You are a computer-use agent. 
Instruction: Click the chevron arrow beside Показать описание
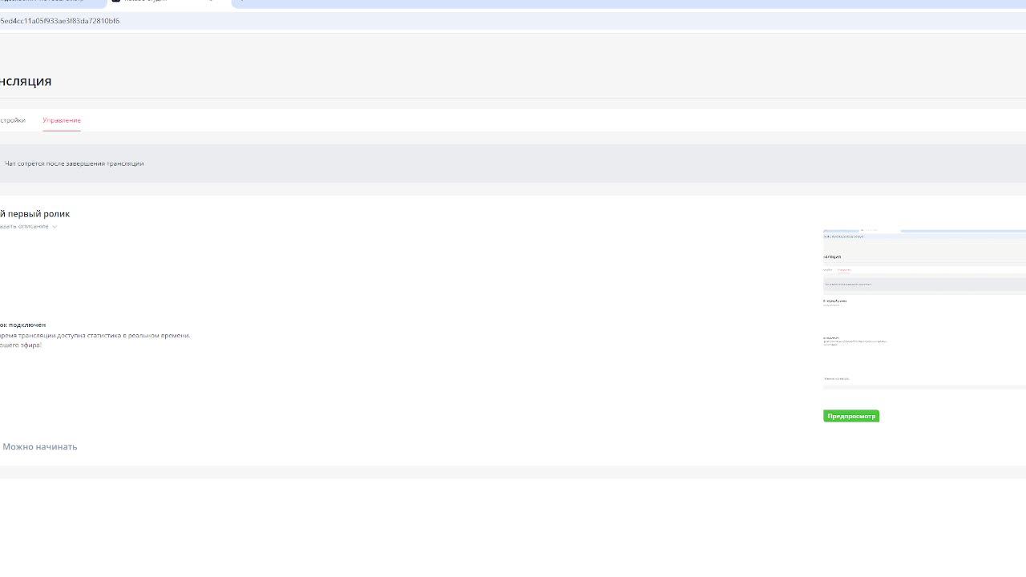click(55, 227)
